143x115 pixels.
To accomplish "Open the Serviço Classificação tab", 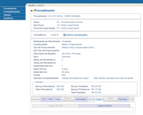I will 68,99.
